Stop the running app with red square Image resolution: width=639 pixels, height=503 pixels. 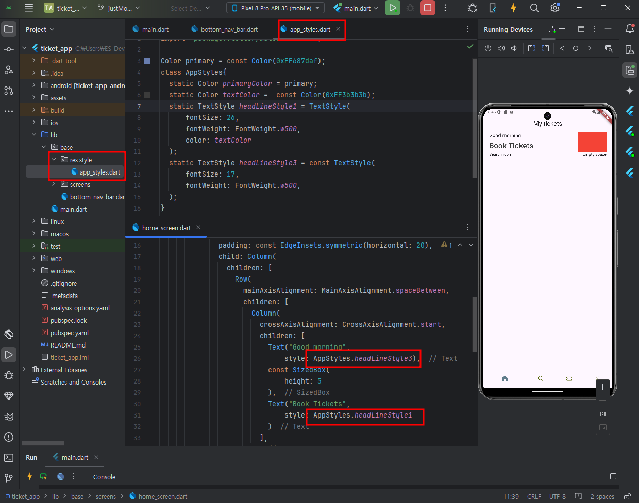pos(427,8)
